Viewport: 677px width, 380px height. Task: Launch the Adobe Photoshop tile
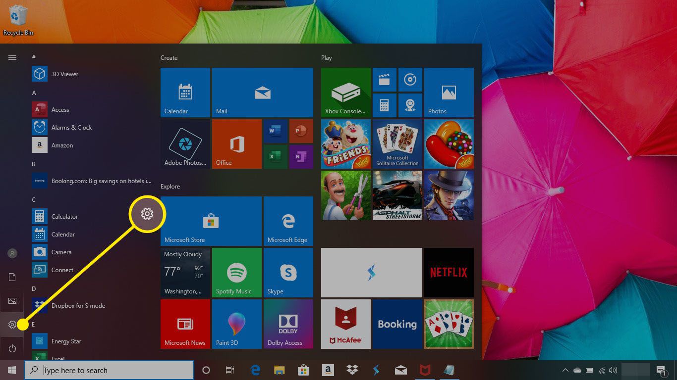(x=185, y=143)
